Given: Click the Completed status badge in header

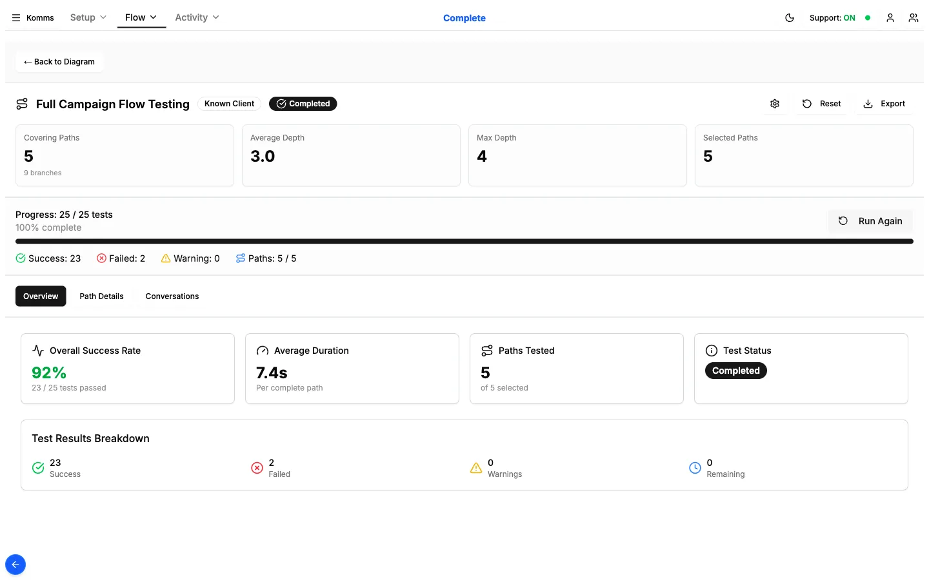Looking at the screenshot, I should pyautogui.click(x=303, y=104).
